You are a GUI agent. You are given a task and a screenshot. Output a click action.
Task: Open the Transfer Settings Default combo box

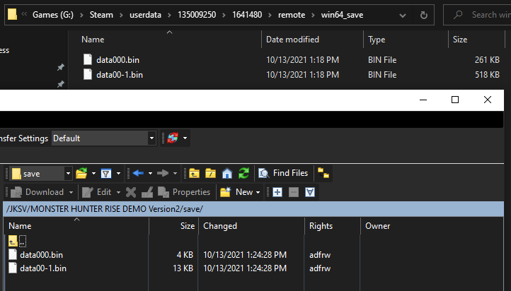coord(103,138)
